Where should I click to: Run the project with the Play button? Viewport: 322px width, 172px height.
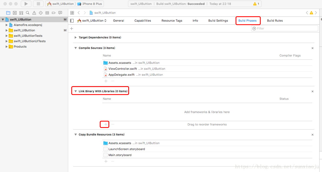click(26, 4)
